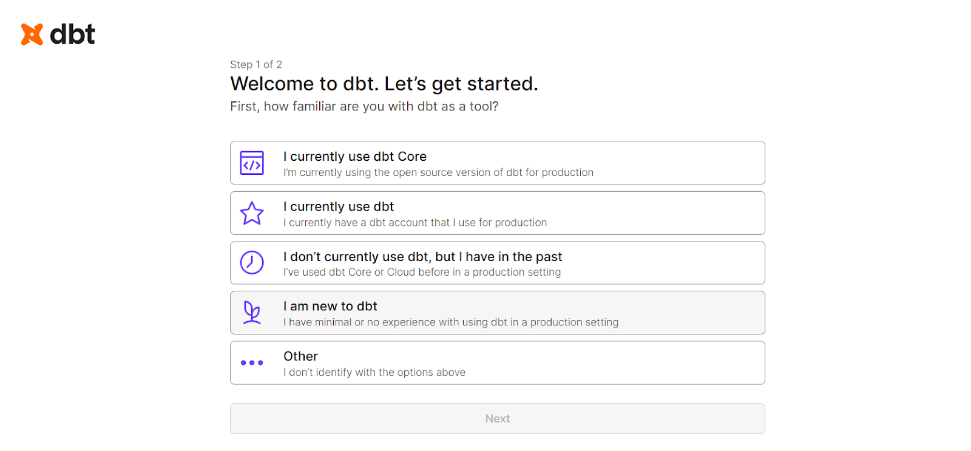Click the welcome heading text
The image size is (971, 451).
pos(384,84)
